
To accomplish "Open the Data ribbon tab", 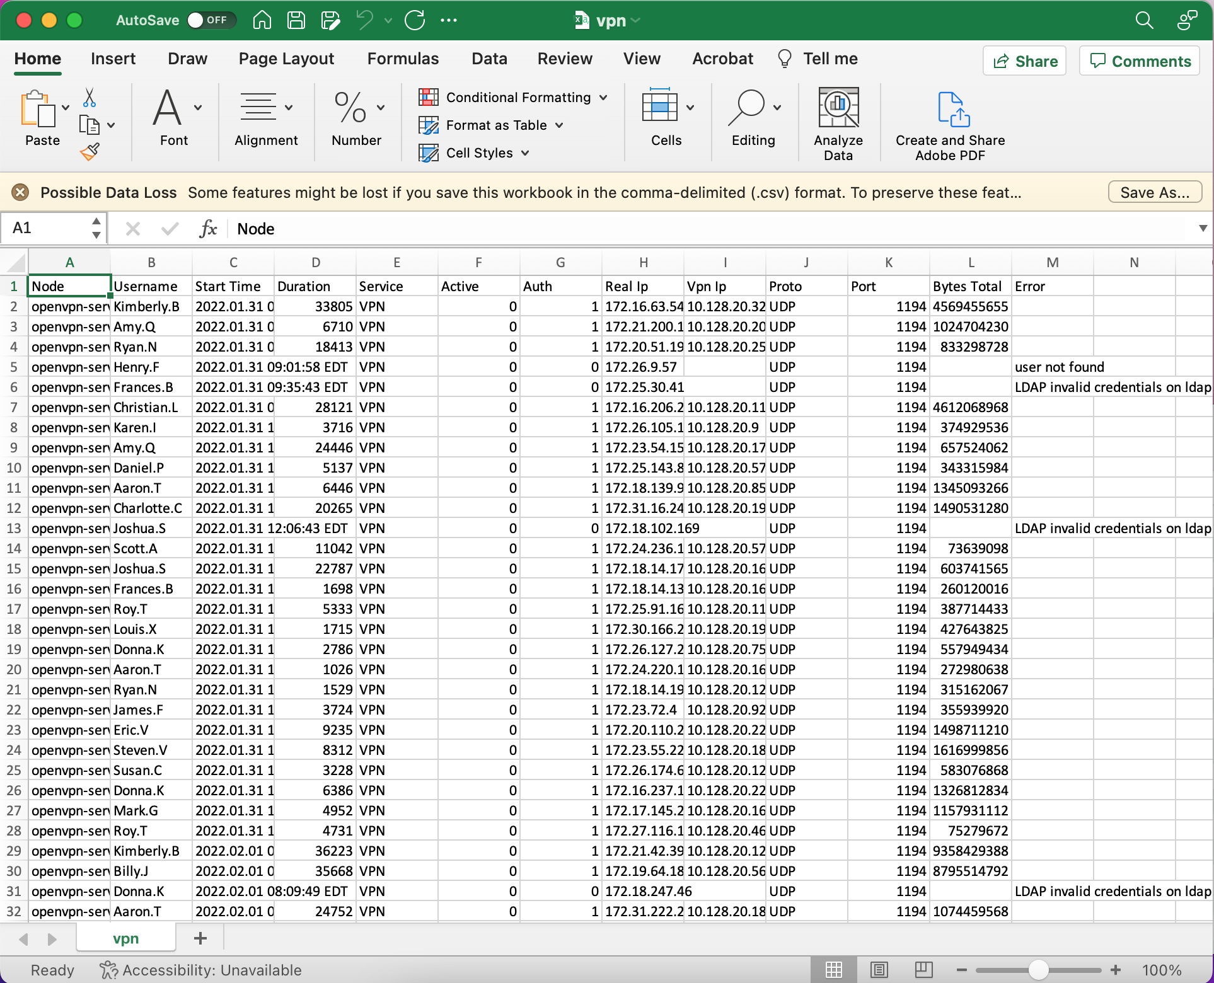I will [x=488, y=58].
